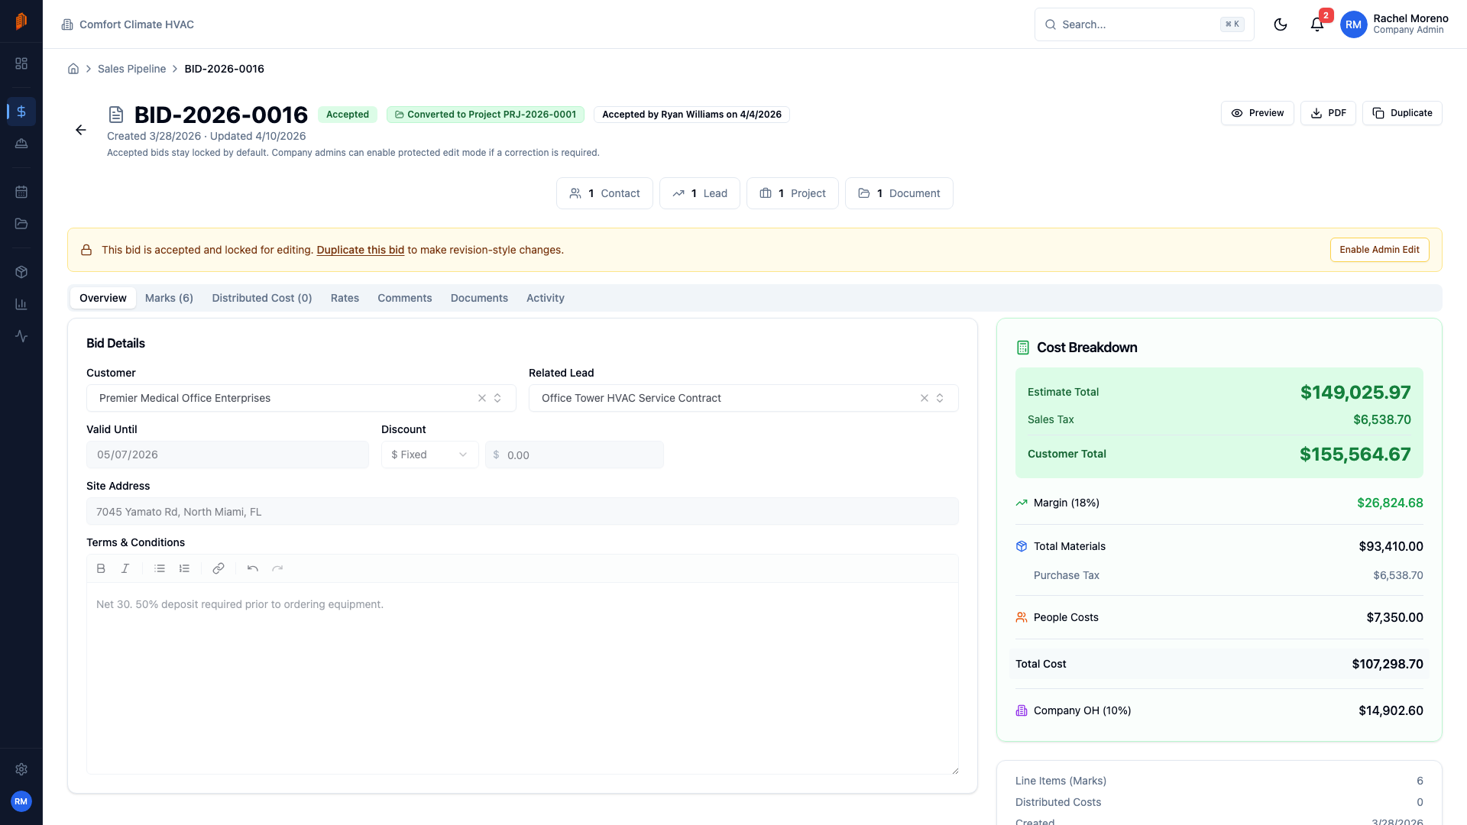Switch to the Marks tab

[169, 298]
